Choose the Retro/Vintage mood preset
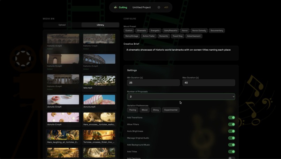This screenshot has width=281, height=159. point(132,36)
